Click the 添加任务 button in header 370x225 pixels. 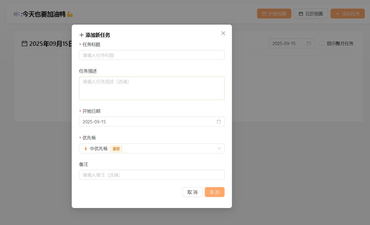point(347,14)
